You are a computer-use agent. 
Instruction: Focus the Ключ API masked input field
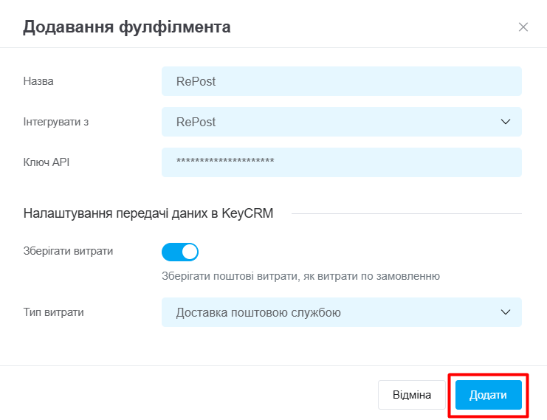click(x=342, y=162)
